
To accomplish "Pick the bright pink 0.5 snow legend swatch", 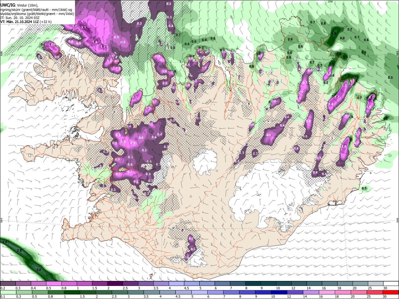I will click(54, 284).
